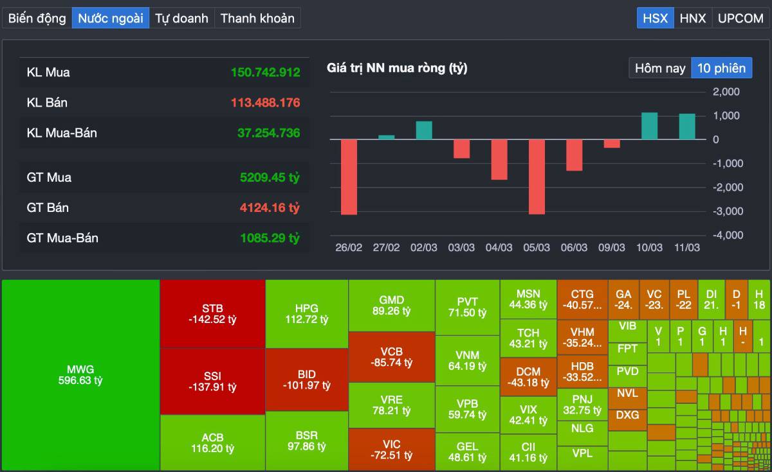
Task: Open the HPG 112.72 tỷ tile
Action: coord(307,313)
